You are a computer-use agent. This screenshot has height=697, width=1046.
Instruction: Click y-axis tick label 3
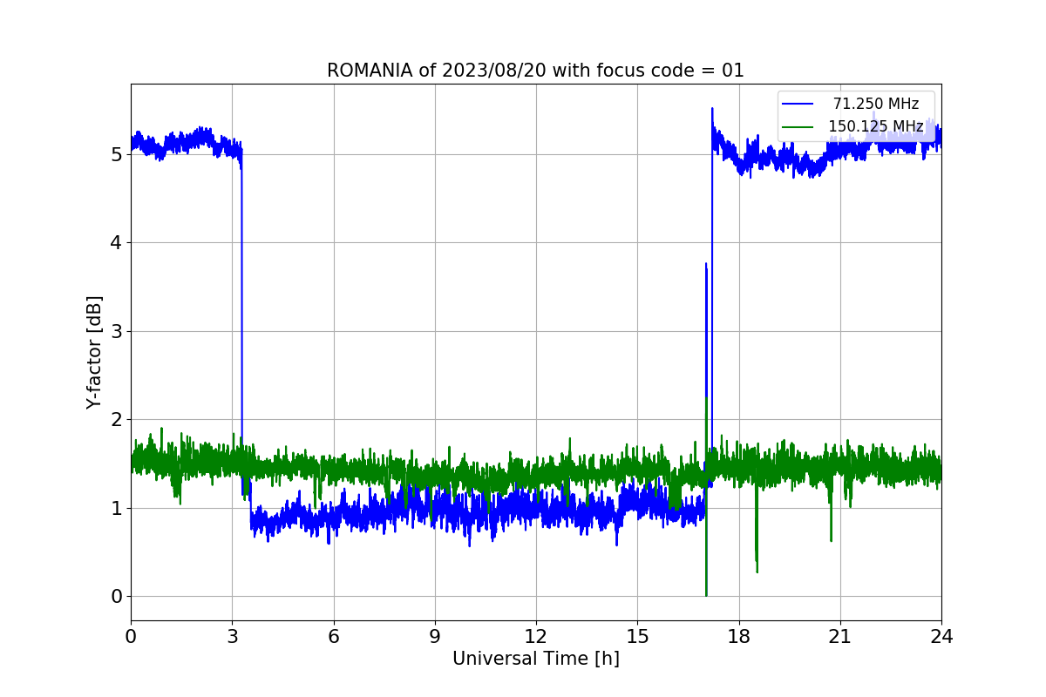click(117, 331)
